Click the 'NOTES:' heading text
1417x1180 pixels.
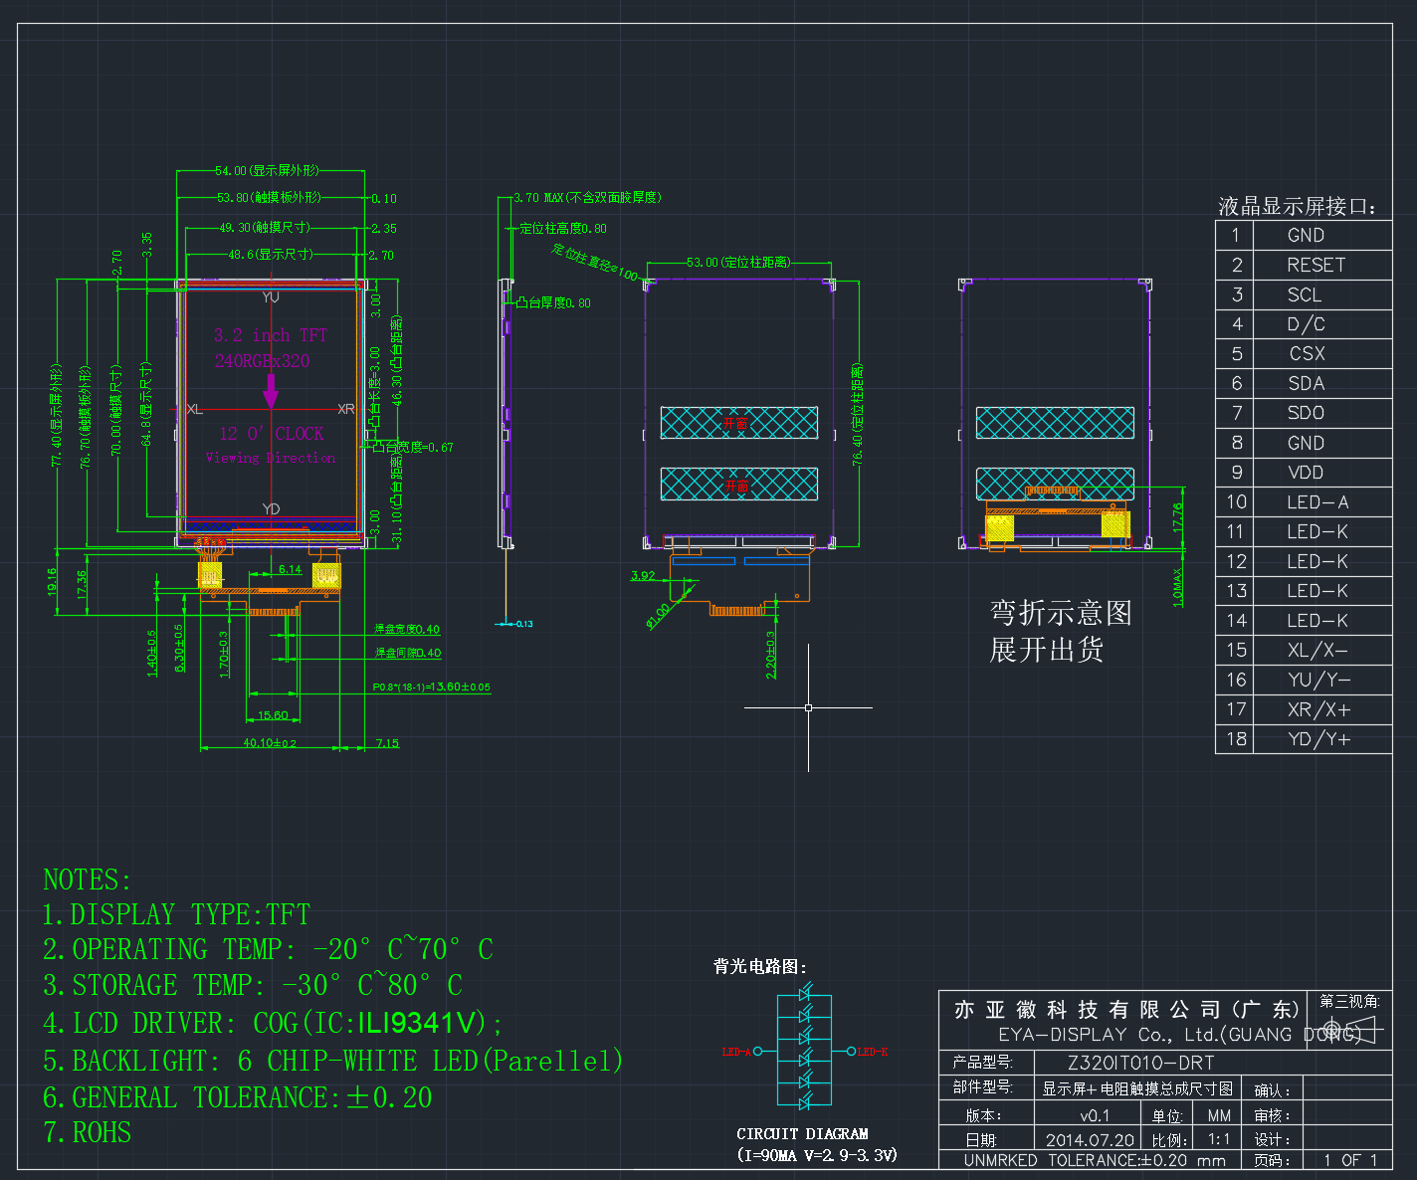click(87, 880)
